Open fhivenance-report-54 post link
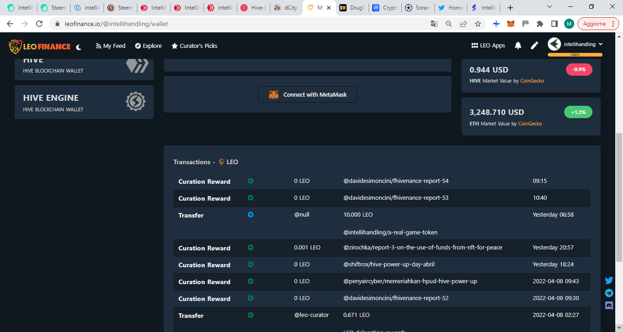Image resolution: width=623 pixels, height=332 pixels. [x=396, y=181]
